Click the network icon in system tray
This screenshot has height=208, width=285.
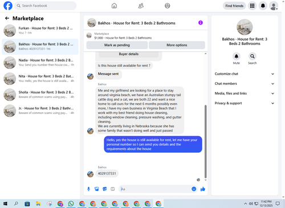[x=256, y=203]
